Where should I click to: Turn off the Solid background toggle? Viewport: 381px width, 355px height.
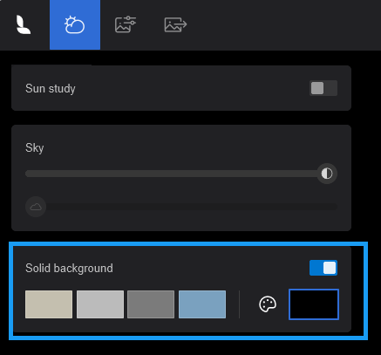[x=323, y=268]
